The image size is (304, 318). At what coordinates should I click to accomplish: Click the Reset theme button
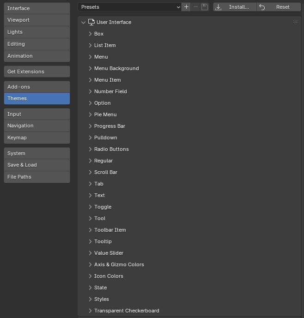click(x=279, y=7)
